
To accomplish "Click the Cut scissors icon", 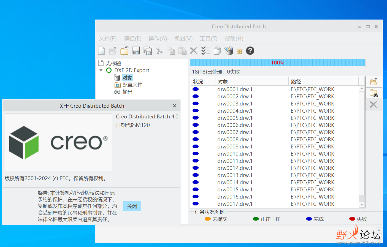I will [x=159, y=51].
